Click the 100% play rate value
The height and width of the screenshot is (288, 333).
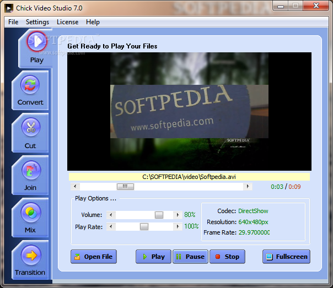(191, 226)
